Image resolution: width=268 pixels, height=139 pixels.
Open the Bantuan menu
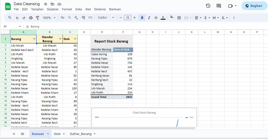click(115, 9)
